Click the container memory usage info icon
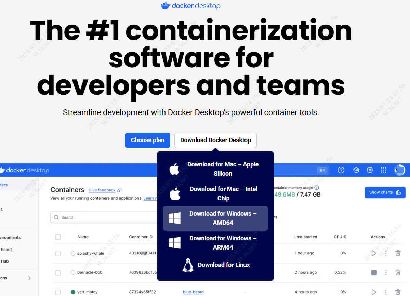 click(x=317, y=188)
